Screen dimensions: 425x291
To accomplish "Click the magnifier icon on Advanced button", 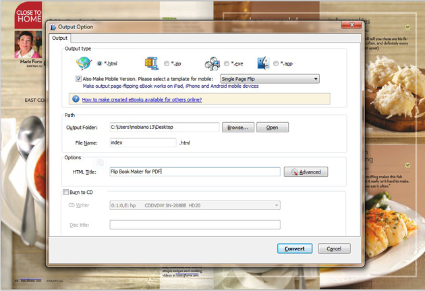I will pos(293,172).
